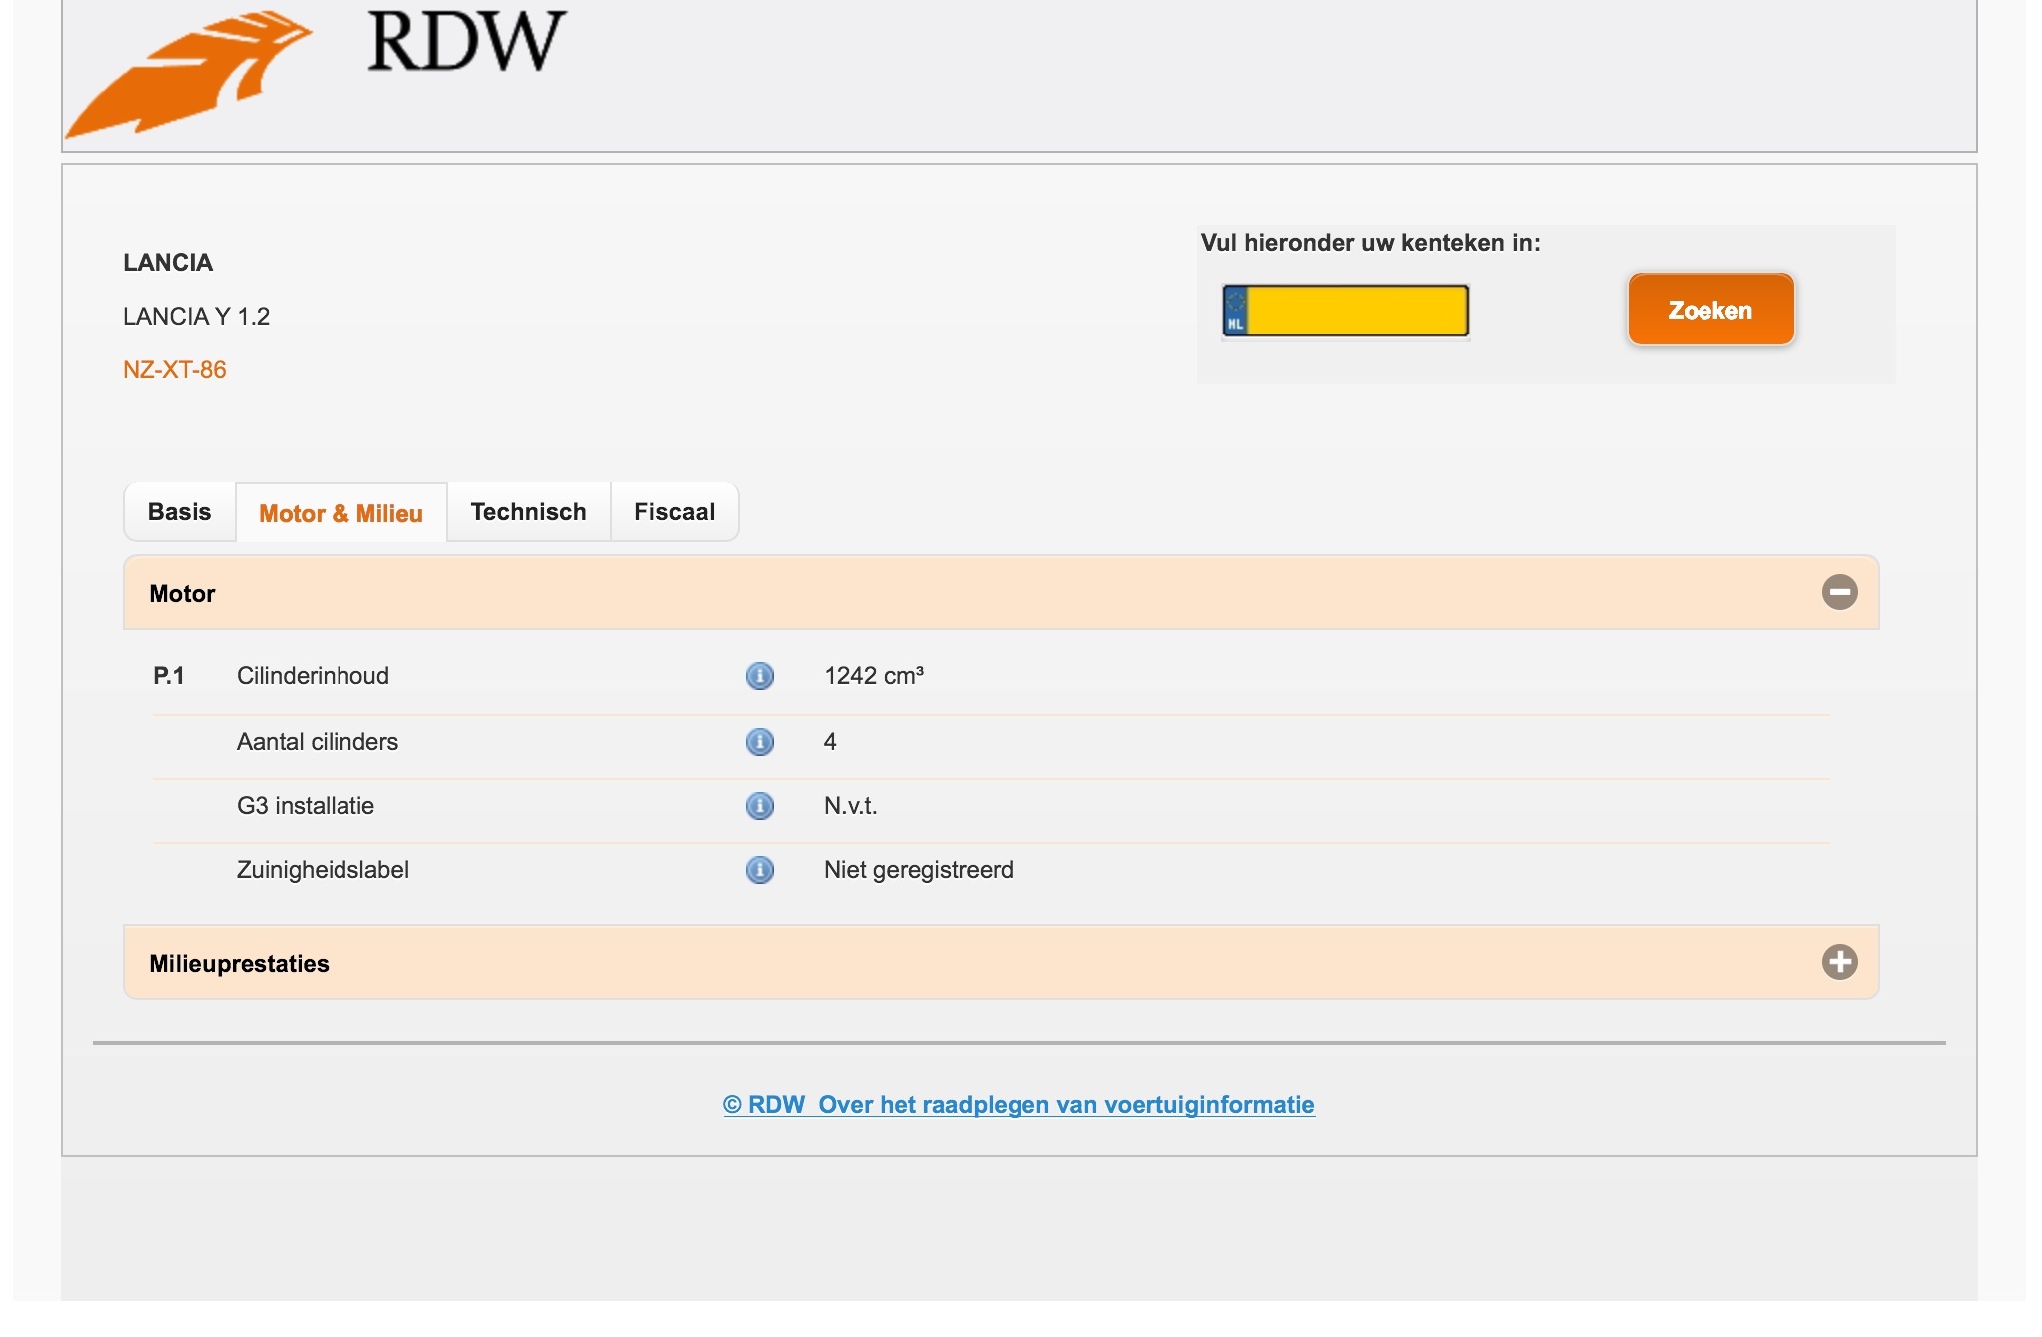Click the N.v.t. value
The image size is (2042, 1337).
pyautogui.click(x=851, y=806)
